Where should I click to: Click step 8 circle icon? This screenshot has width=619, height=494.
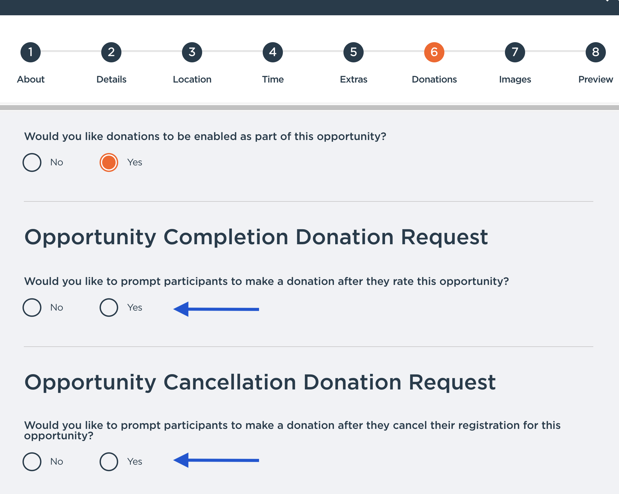pyautogui.click(x=595, y=52)
